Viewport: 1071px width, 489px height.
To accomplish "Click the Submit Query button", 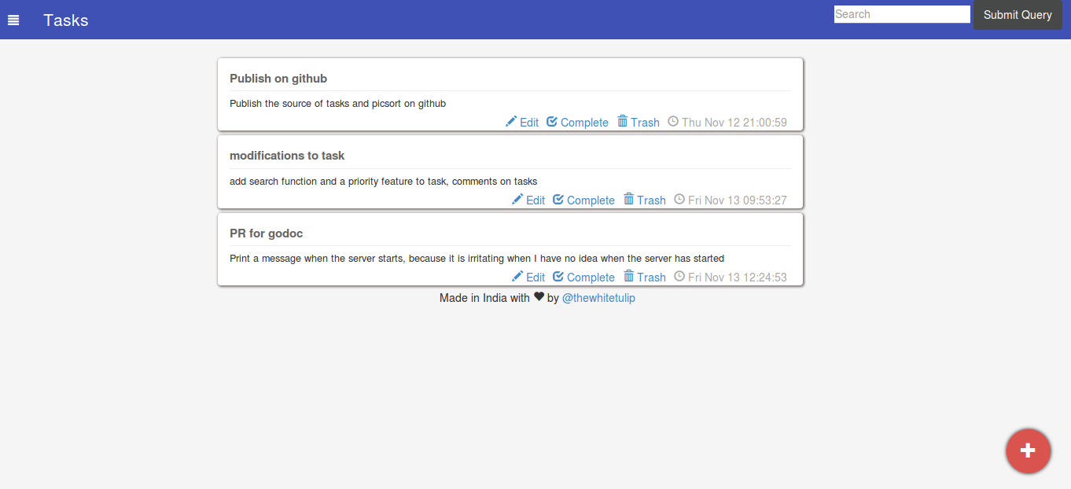I will coord(1018,15).
